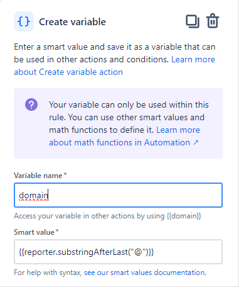Click the external link arrow after Automation
The image size is (239, 287).
(196, 143)
